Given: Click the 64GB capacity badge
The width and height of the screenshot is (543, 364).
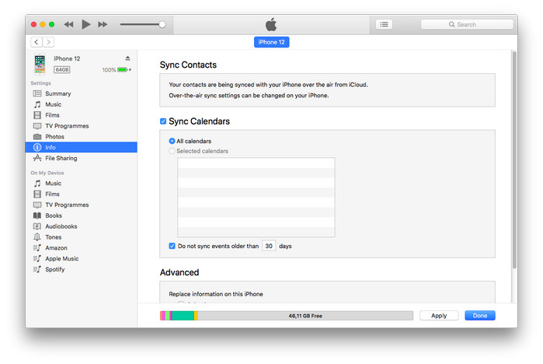Looking at the screenshot, I should point(62,70).
